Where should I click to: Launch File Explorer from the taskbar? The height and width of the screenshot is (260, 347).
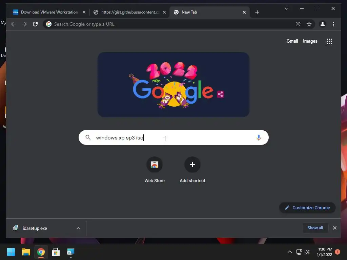(x=26, y=252)
